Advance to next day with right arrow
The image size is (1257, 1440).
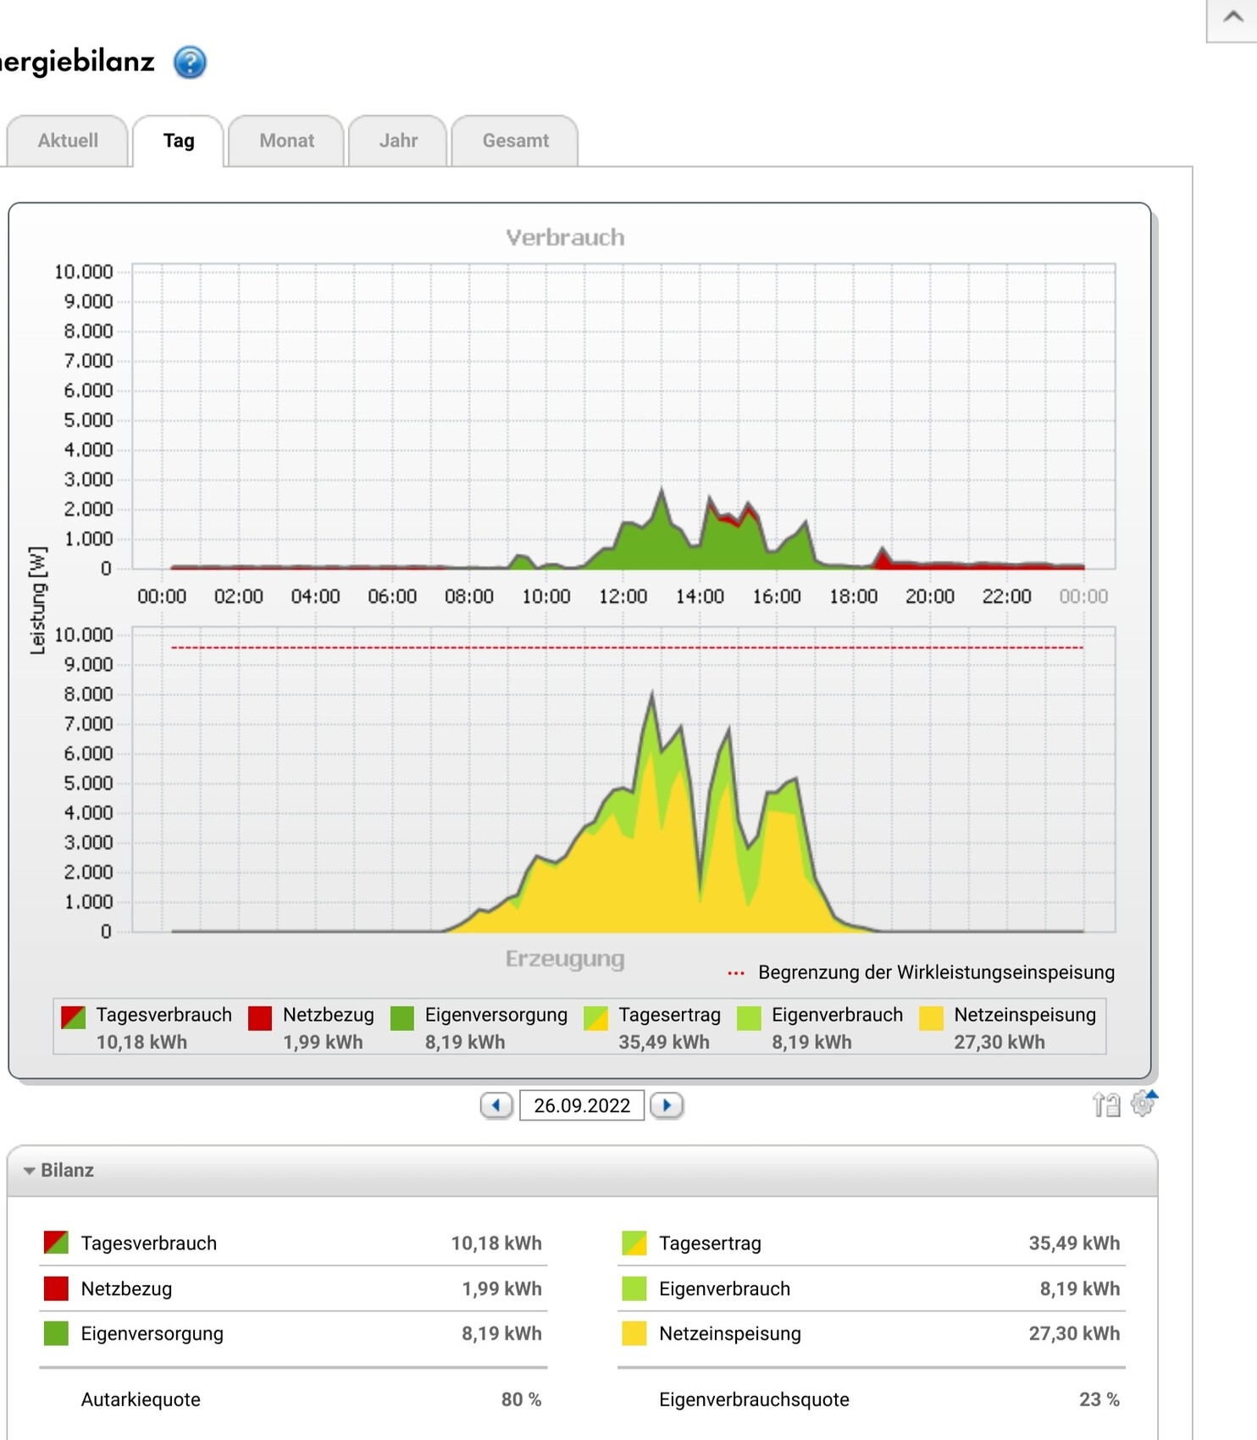(667, 1105)
